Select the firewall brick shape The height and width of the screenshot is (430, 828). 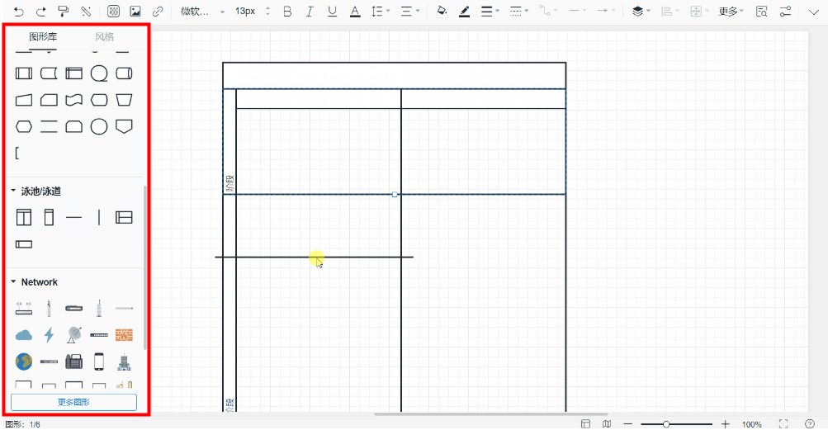click(124, 335)
